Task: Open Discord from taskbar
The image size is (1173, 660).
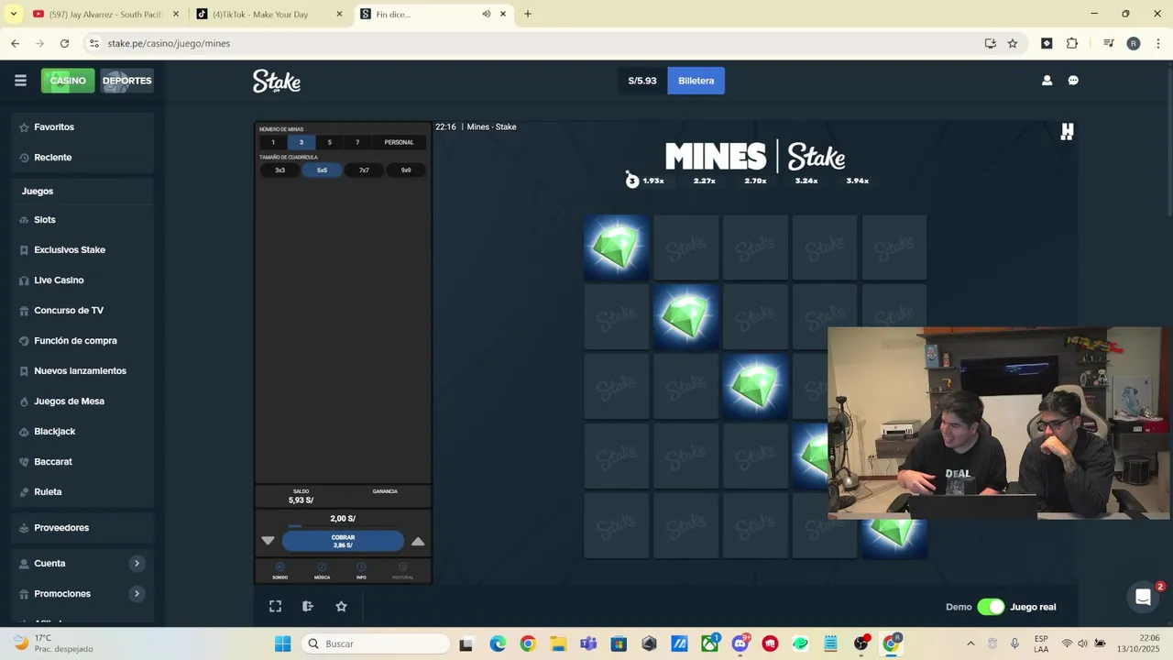Action: pyautogui.click(x=740, y=643)
